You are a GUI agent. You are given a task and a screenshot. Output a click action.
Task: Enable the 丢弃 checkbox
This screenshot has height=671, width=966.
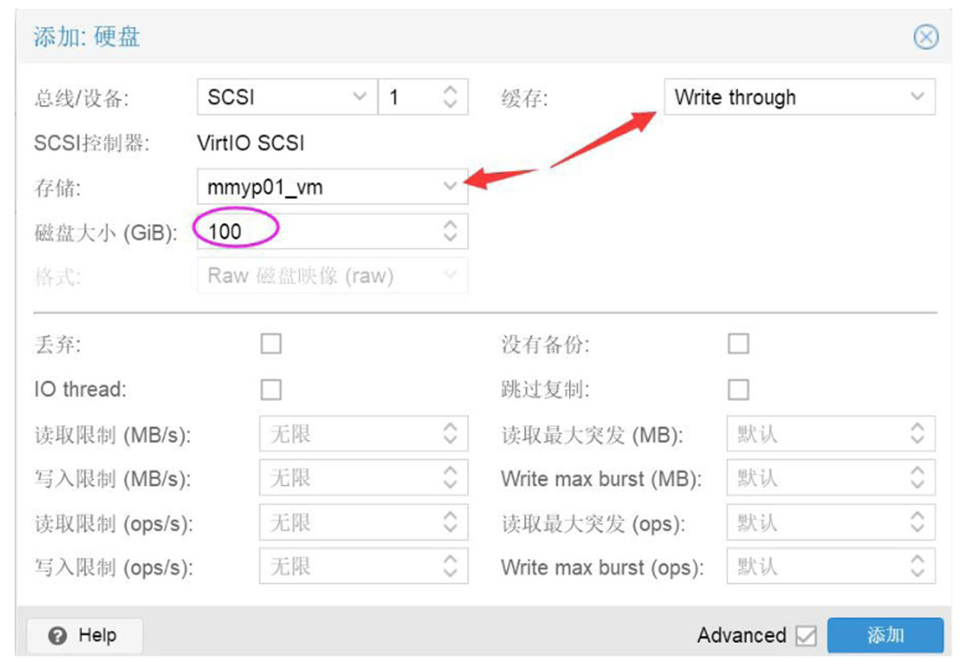pyautogui.click(x=271, y=345)
